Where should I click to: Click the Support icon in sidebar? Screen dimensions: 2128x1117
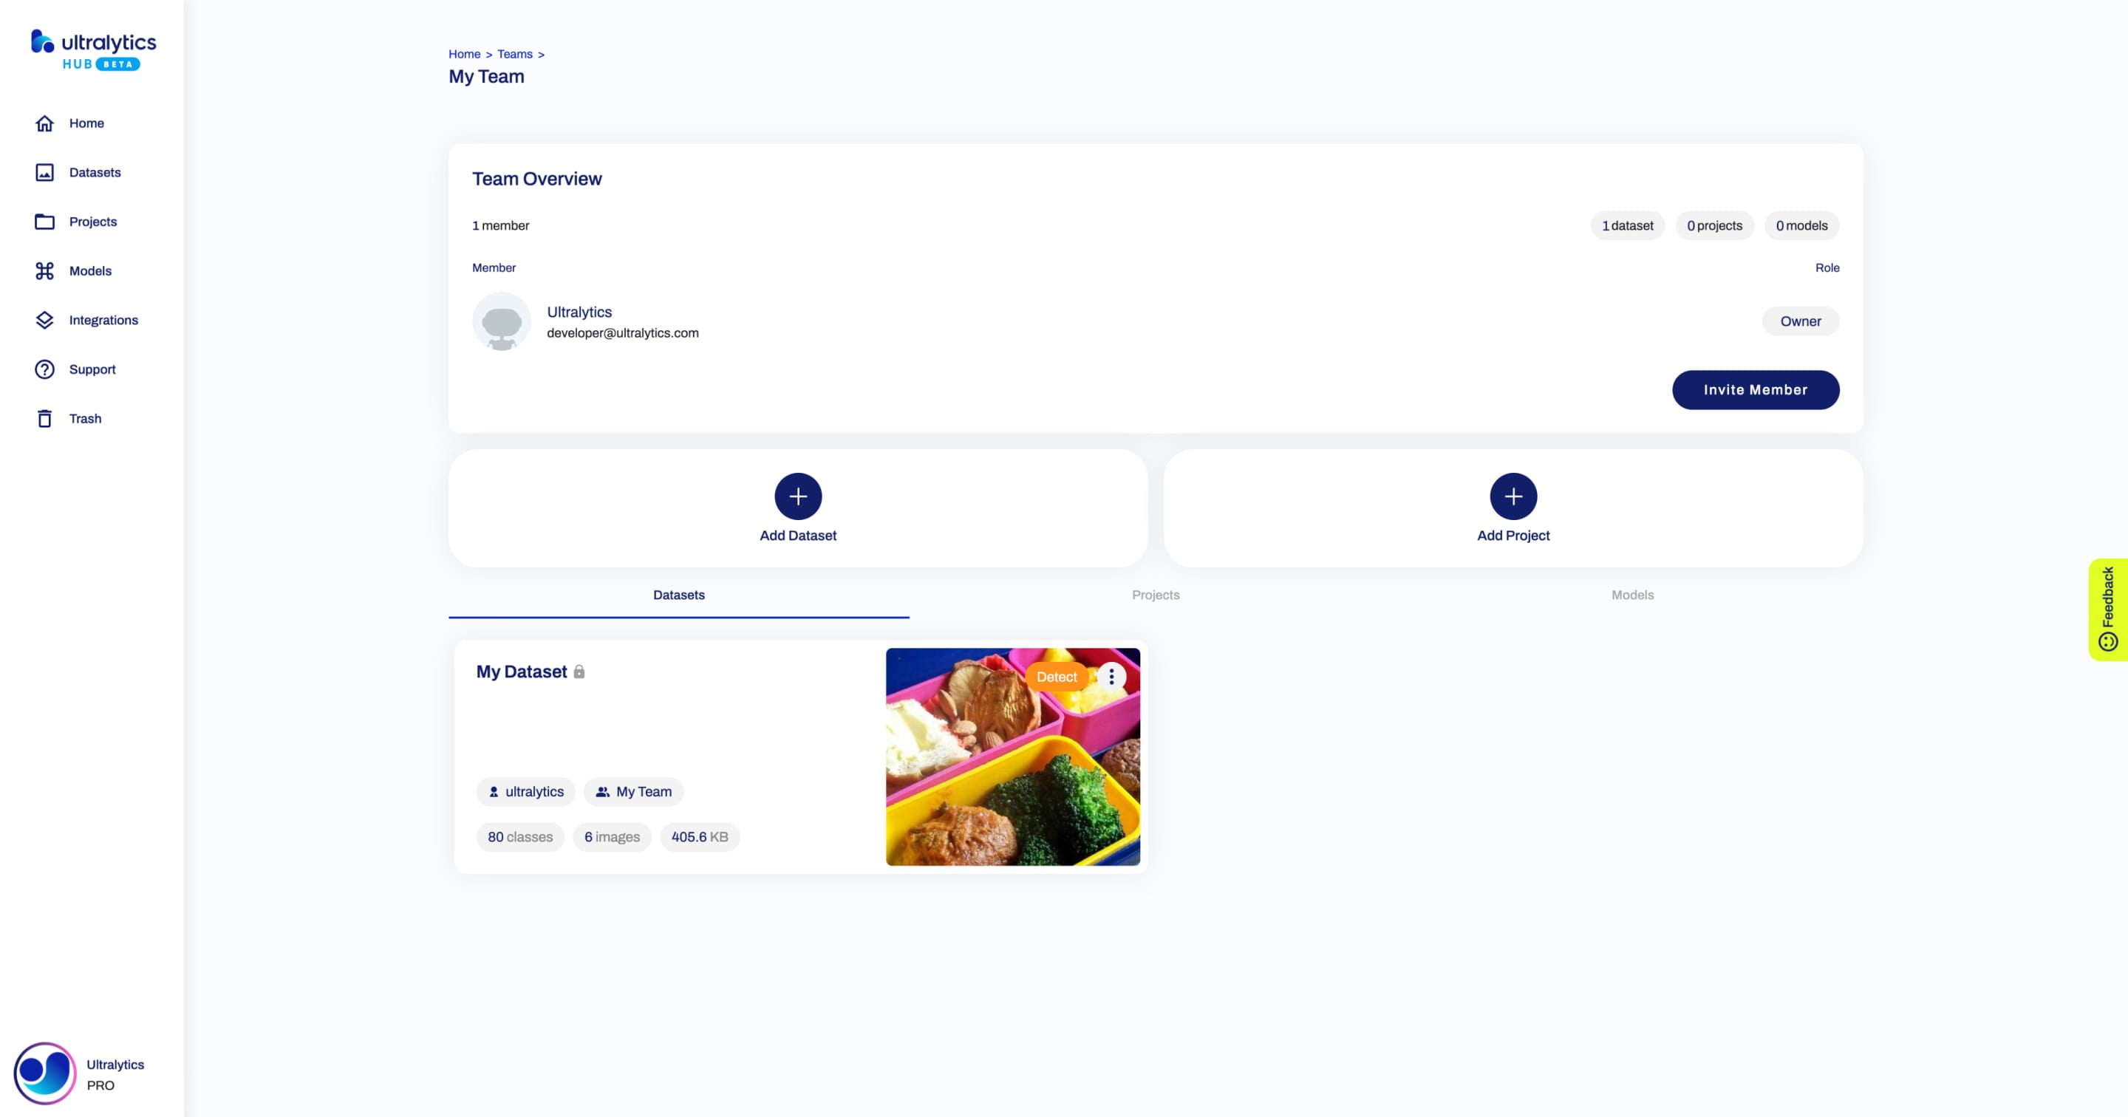point(44,369)
